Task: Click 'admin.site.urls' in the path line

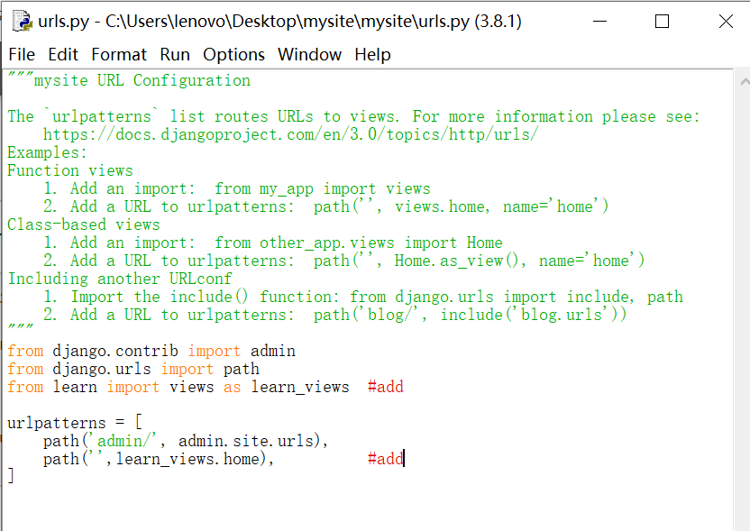Action: (246, 441)
